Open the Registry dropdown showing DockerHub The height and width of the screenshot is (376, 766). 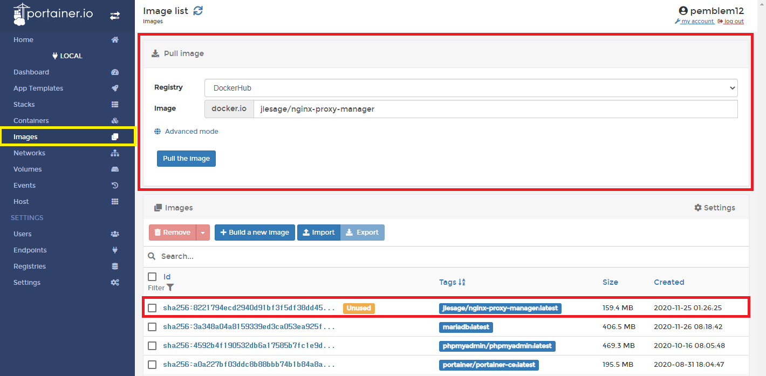point(470,87)
